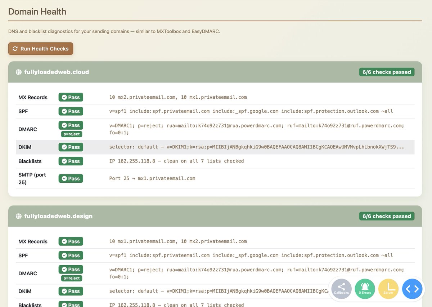Click cloud MX value starting with 10 mx2.privateemail.com
The height and width of the screenshot is (307, 432).
click(178, 97)
